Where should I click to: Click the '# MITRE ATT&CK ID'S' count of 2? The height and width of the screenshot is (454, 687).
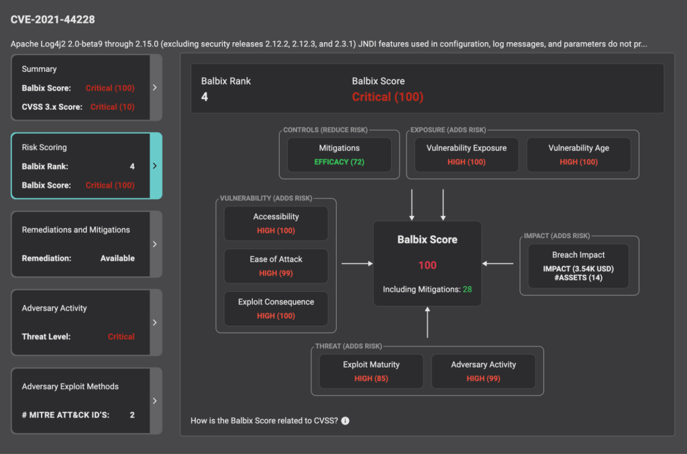(x=132, y=415)
